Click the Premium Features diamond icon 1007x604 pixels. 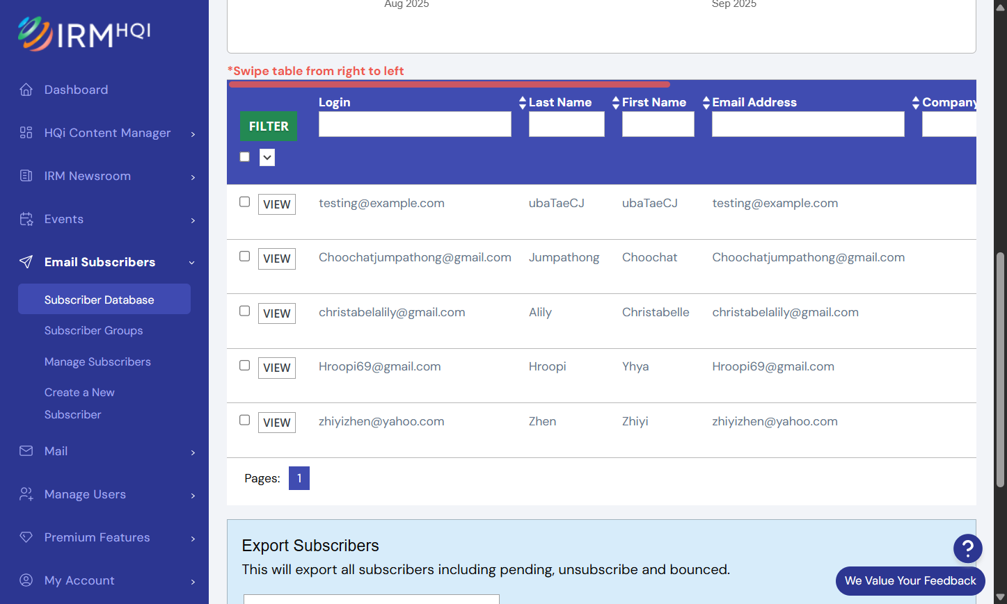26,537
